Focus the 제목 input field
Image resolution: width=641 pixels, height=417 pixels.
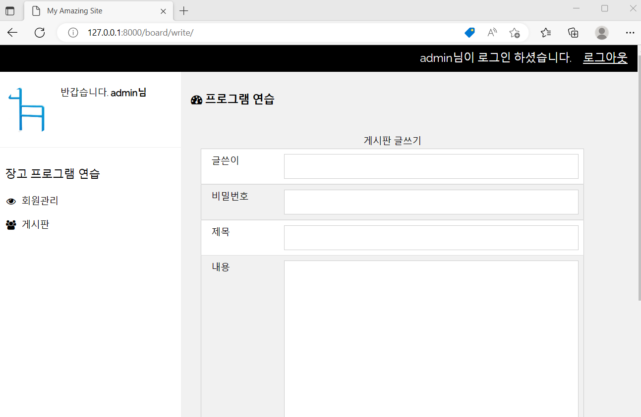pos(431,238)
